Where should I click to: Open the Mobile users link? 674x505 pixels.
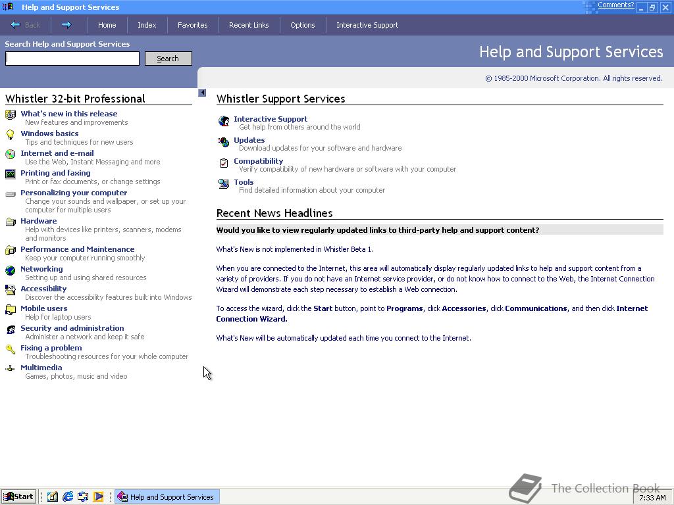[x=44, y=309]
